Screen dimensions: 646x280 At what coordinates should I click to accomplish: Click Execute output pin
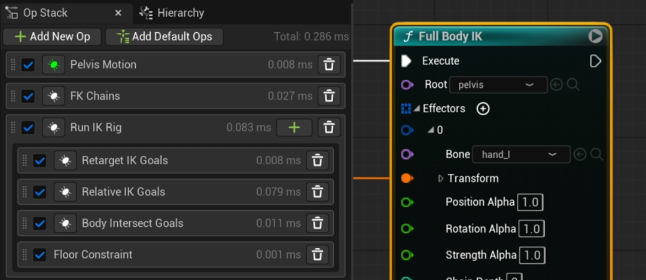[x=596, y=61]
